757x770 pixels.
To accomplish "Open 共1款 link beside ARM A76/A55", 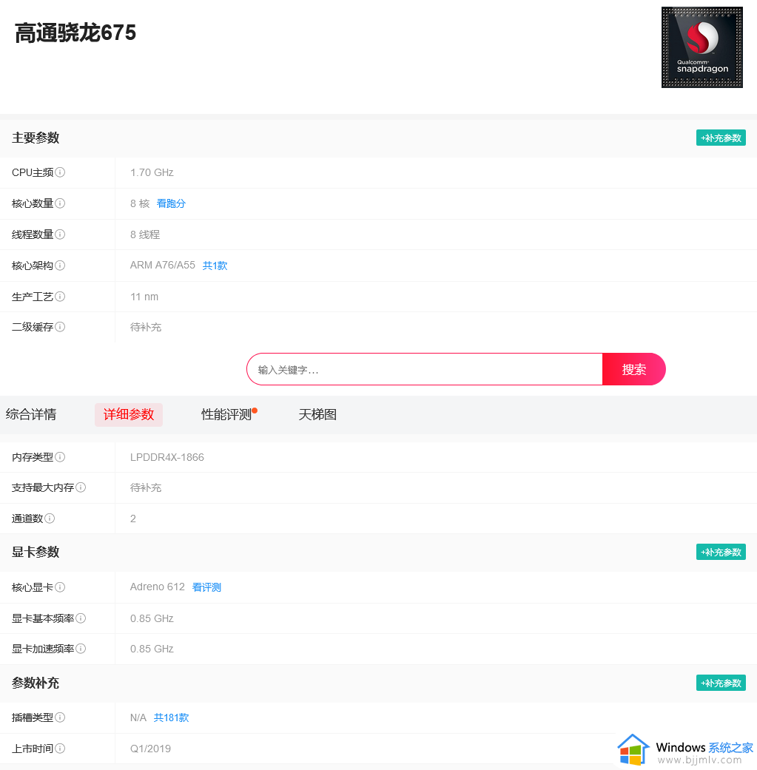I will [215, 266].
